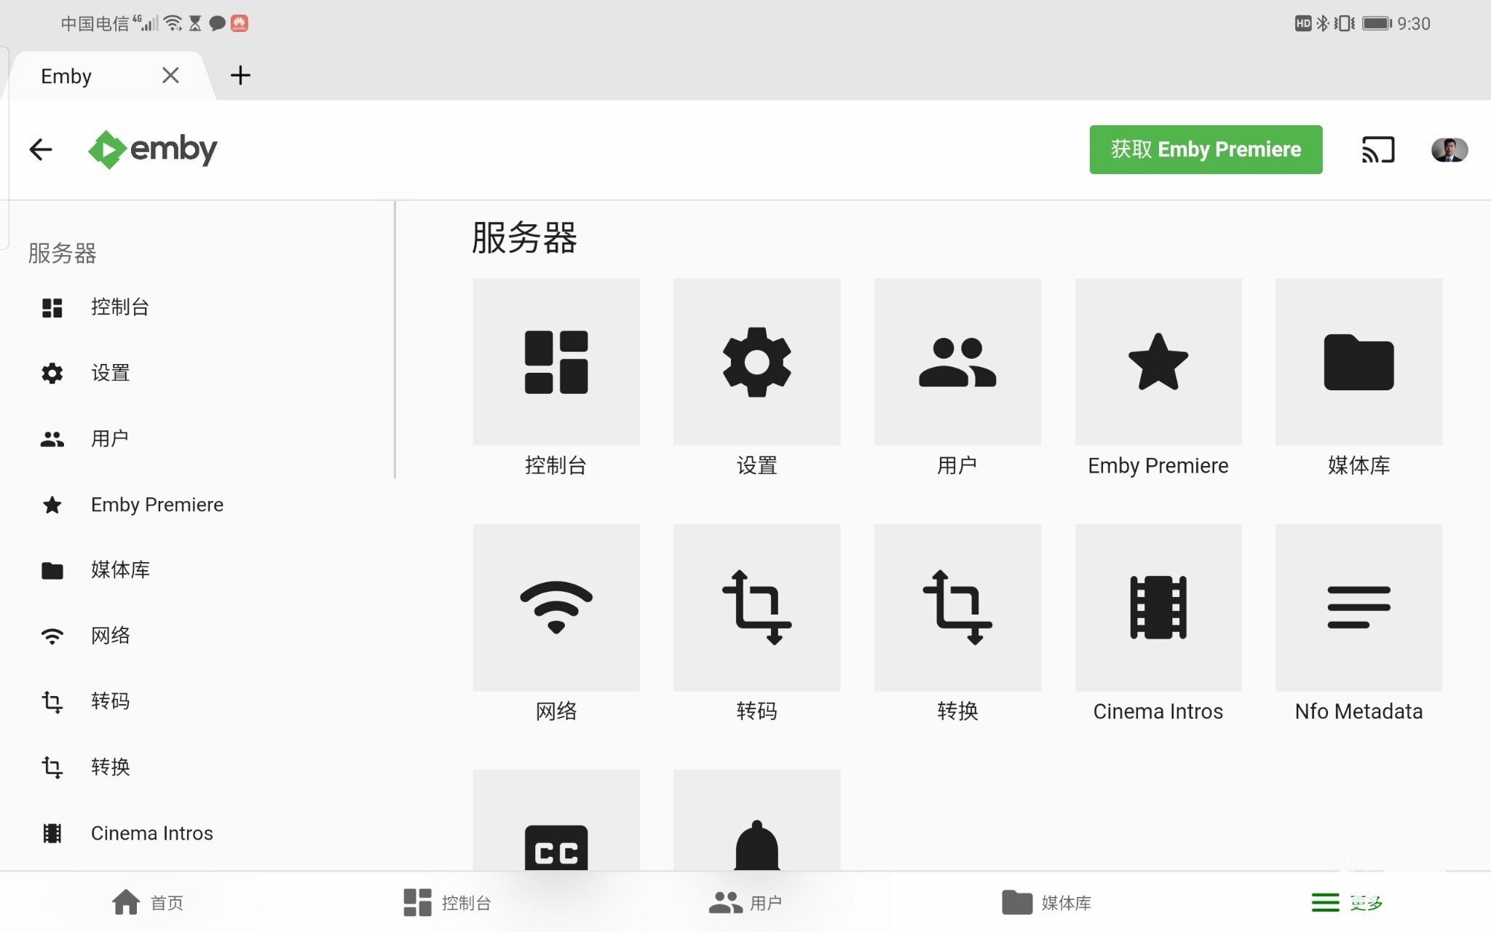Go back with the arrow icon
The image size is (1491, 932).
coord(41,150)
